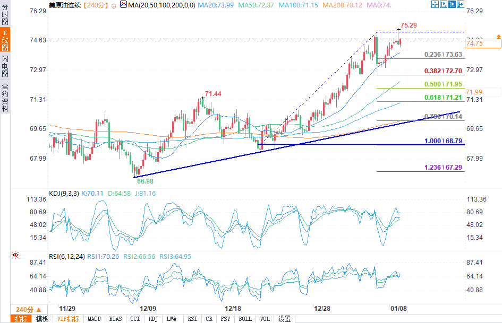
Task: Switch to 闪电图 view in left sidebar
Action: click(5, 66)
